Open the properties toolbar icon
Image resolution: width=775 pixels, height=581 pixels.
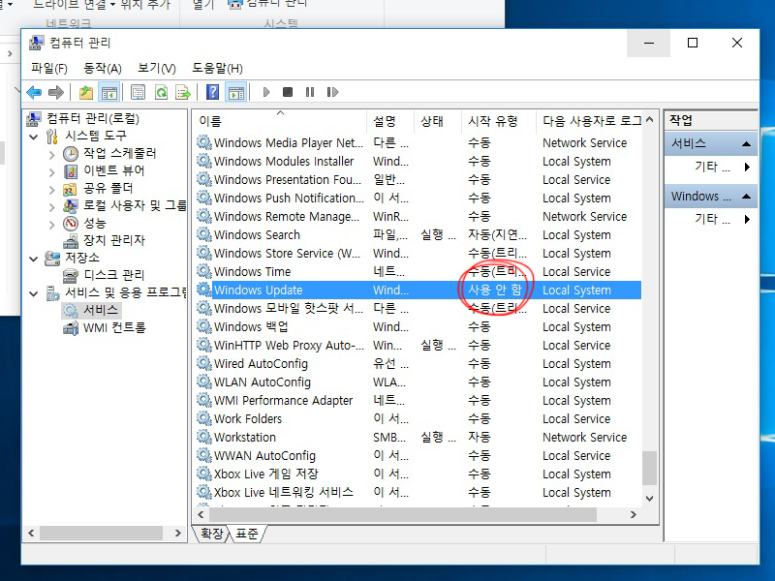[138, 92]
